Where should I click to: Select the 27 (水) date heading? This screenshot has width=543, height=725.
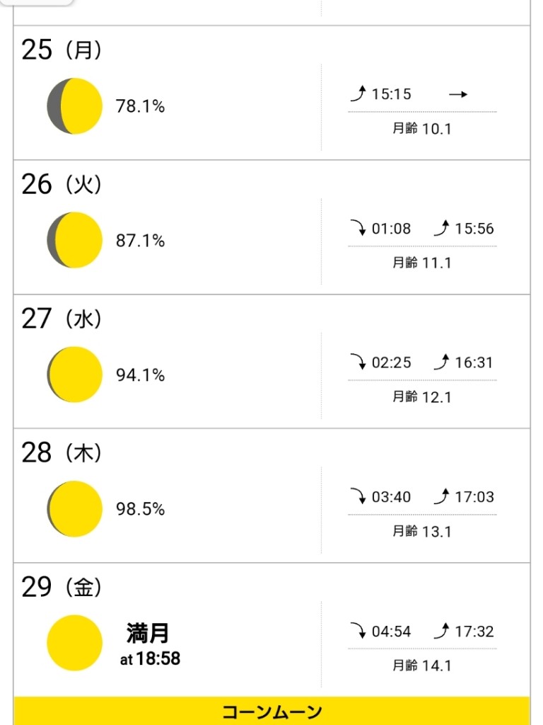pyautogui.click(x=61, y=319)
